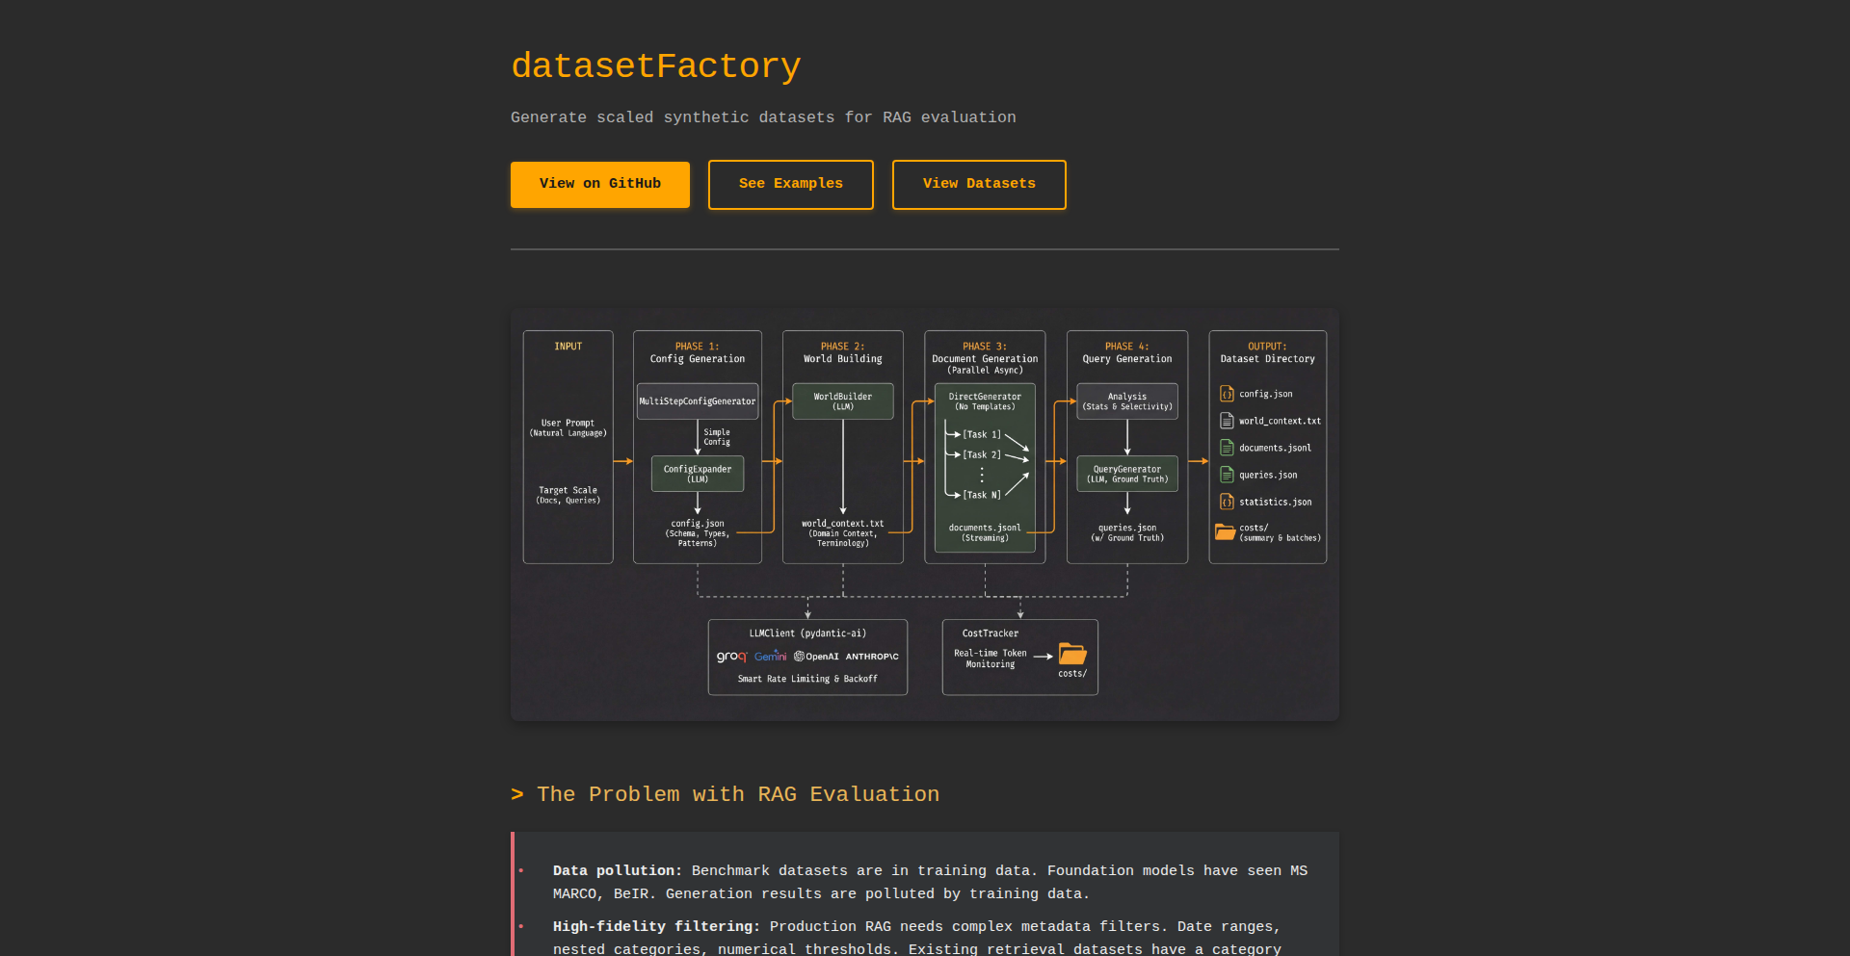Click the documents.jsonl file icon in Output

pyautogui.click(x=1227, y=448)
